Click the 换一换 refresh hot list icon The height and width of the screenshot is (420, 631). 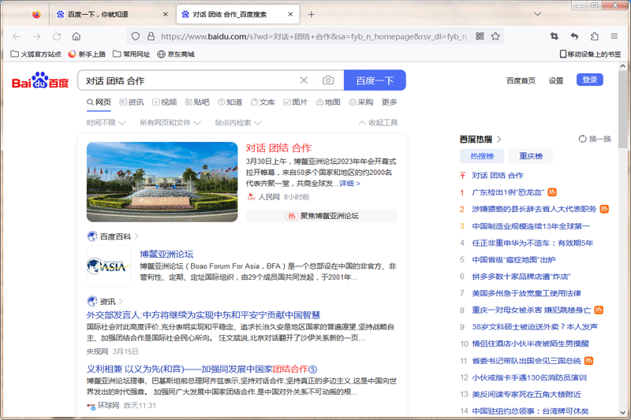[582, 139]
